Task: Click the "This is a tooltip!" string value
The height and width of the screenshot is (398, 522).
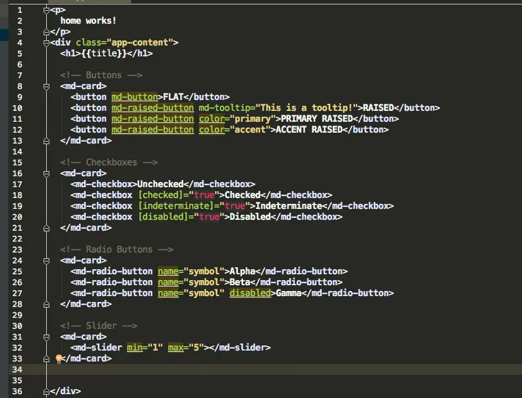Action: 307,108
